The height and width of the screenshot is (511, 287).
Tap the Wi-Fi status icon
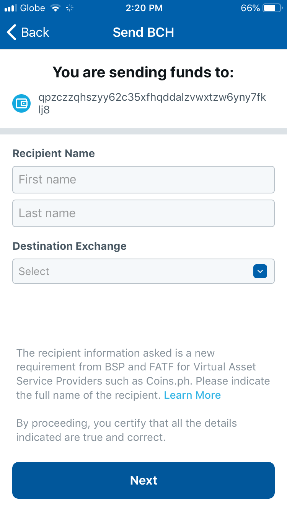56,8
